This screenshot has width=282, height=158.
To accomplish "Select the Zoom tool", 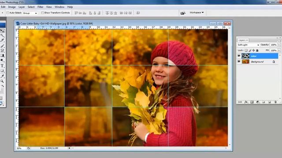I will click(2, 81).
